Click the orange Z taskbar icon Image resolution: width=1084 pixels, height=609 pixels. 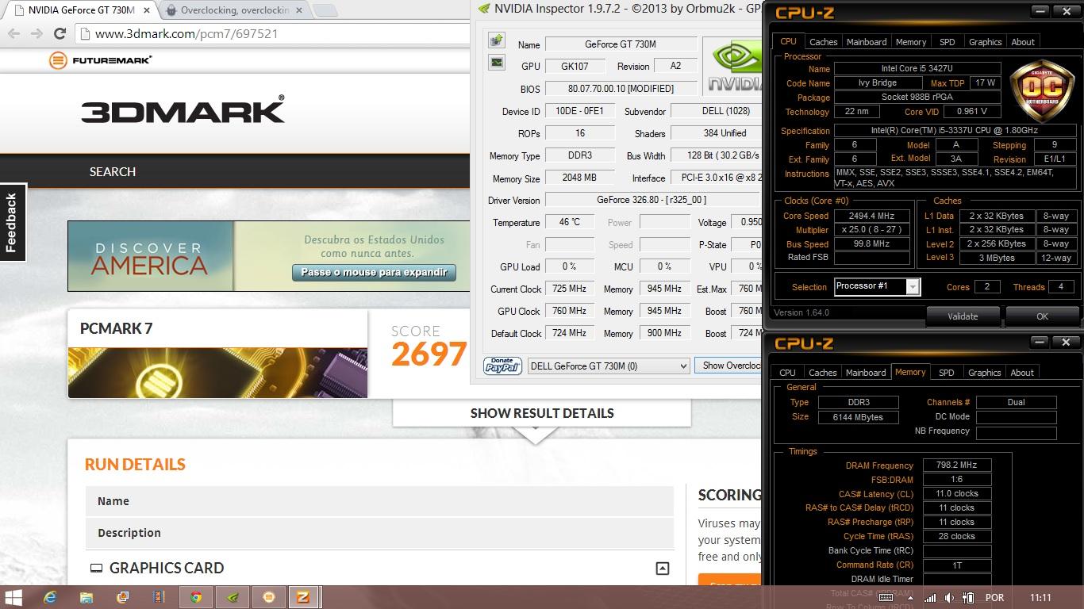pyautogui.click(x=302, y=597)
